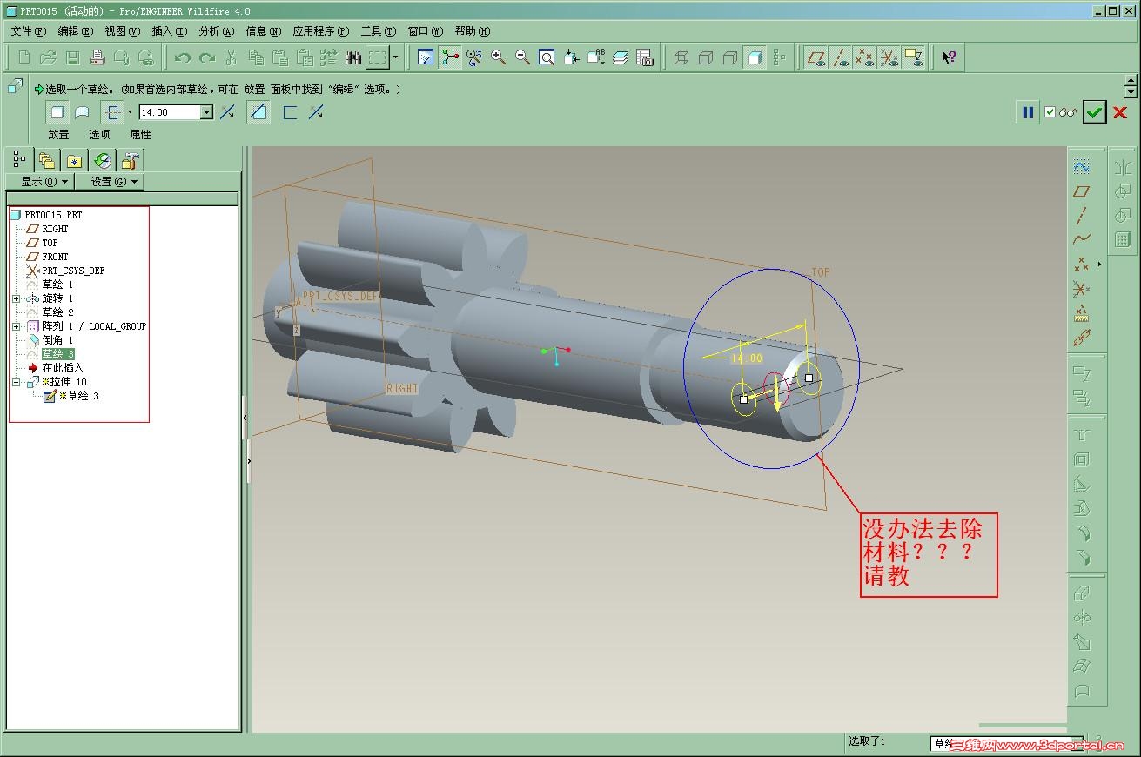Select the Coordinate System tool icon
This screenshot has height=757, width=1141.
click(x=1082, y=288)
